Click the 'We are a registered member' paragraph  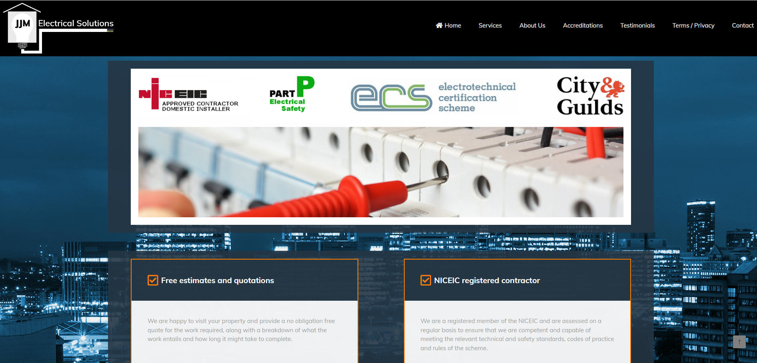pos(517,334)
